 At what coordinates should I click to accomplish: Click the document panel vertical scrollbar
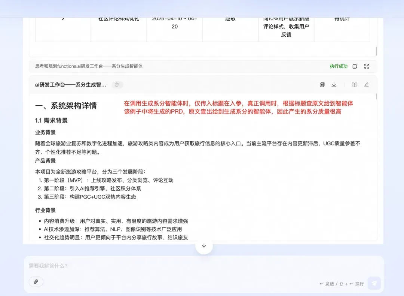376,97
